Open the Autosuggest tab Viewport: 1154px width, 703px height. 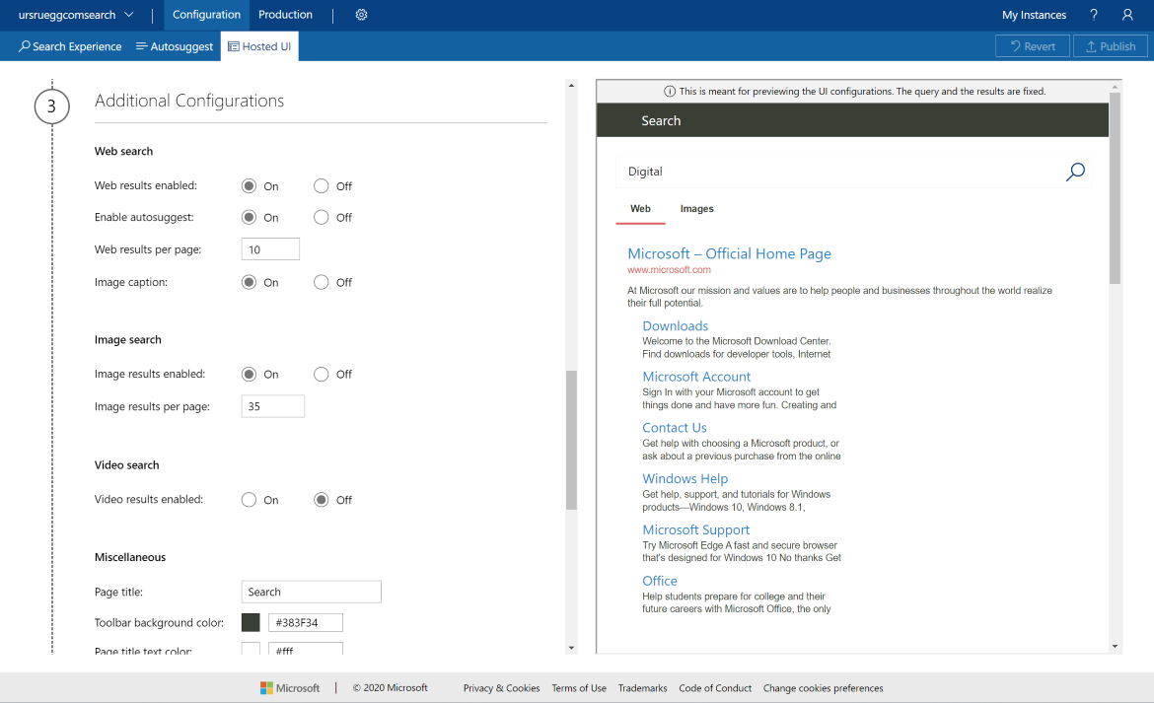coord(175,46)
